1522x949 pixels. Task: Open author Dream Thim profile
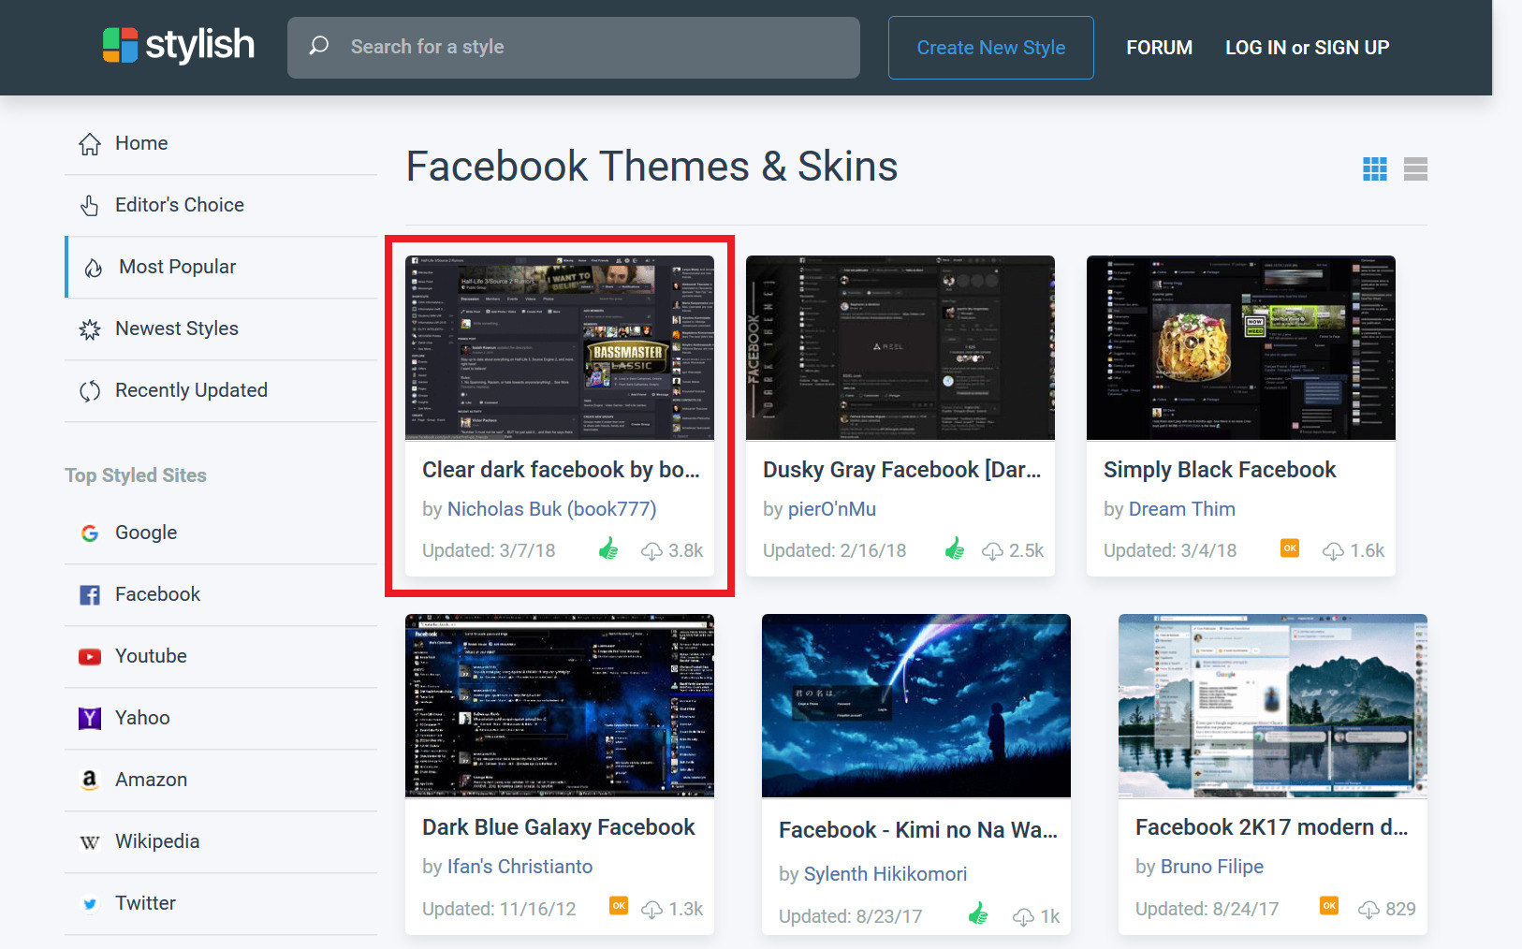(x=1182, y=509)
